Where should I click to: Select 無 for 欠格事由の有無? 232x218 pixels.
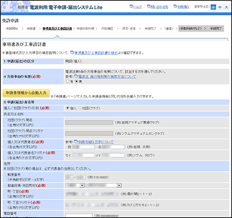point(77,81)
